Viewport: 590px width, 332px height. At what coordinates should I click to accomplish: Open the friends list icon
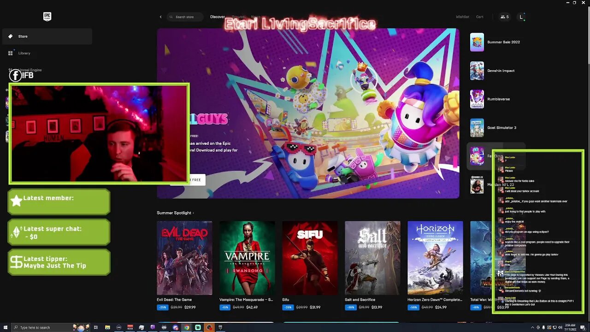pyautogui.click(x=505, y=17)
